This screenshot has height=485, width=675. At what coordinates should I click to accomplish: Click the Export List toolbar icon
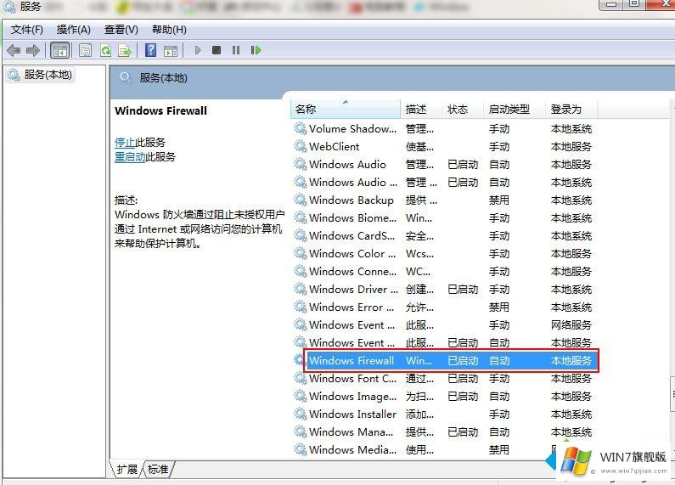coord(125,51)
